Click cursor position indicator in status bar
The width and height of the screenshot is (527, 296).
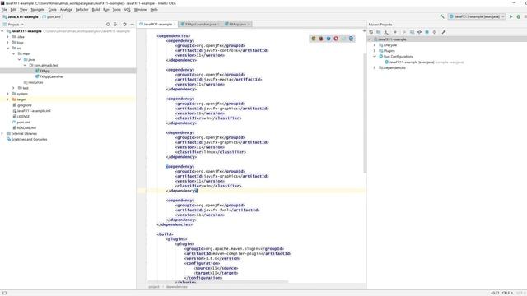pyautogui.click(x=495, y=293)
